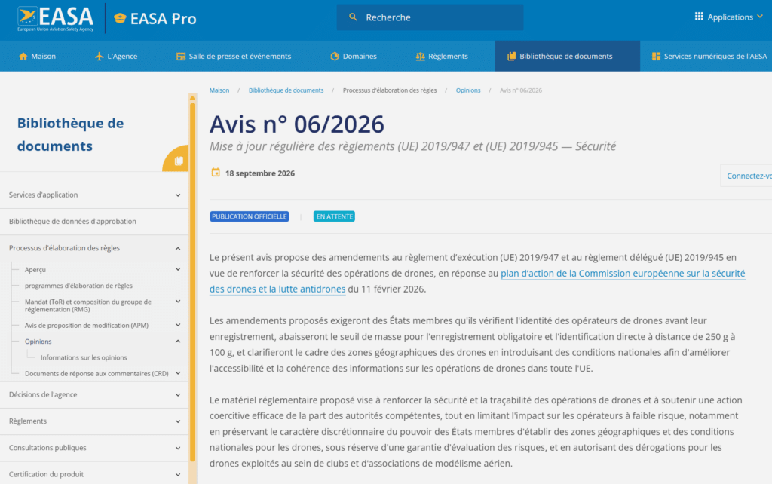
Task: Click the Bibliothèque de documents sidebar heading
Action: tap(70, 134)
